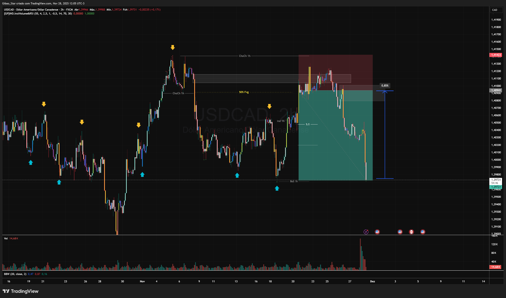Click the 0,85% measurement label
This screenshot has width=506, height=298.
[x=385, y=86]
